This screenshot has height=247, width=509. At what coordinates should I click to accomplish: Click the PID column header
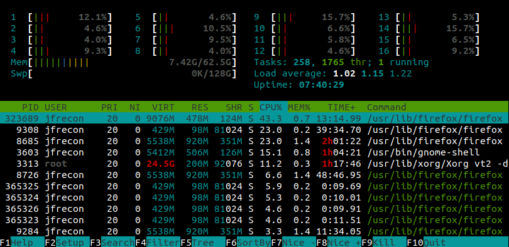tap(30, 107)
